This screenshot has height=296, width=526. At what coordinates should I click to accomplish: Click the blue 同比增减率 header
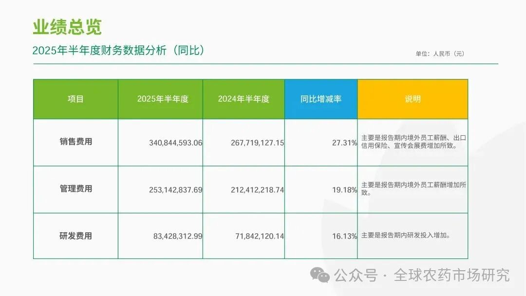(321, 98)
